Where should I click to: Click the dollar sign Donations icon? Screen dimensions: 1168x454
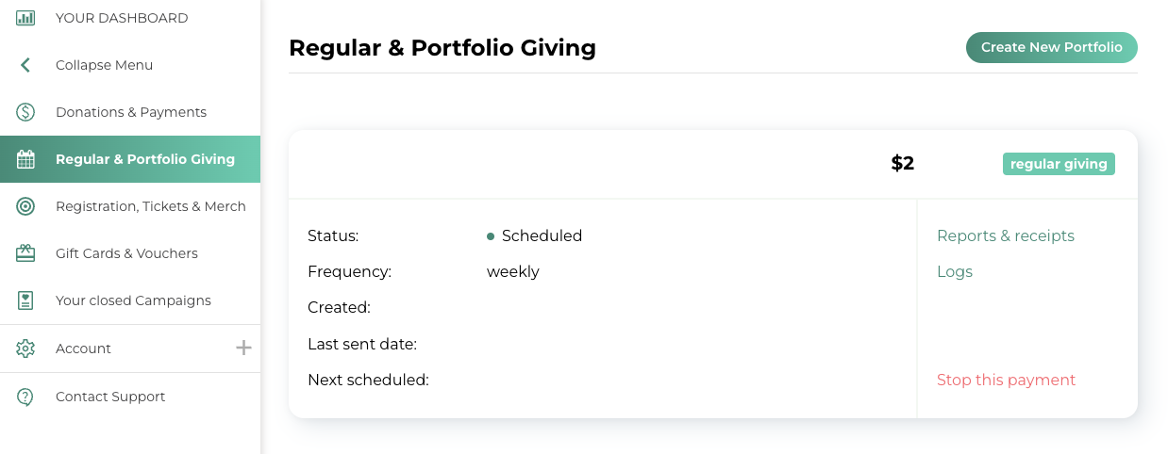pyautogui.click(x=25, y=112)
